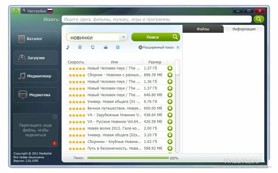Filter results by film video icon
This screenshot has width=278, height=173.
[x=80, y=47]
